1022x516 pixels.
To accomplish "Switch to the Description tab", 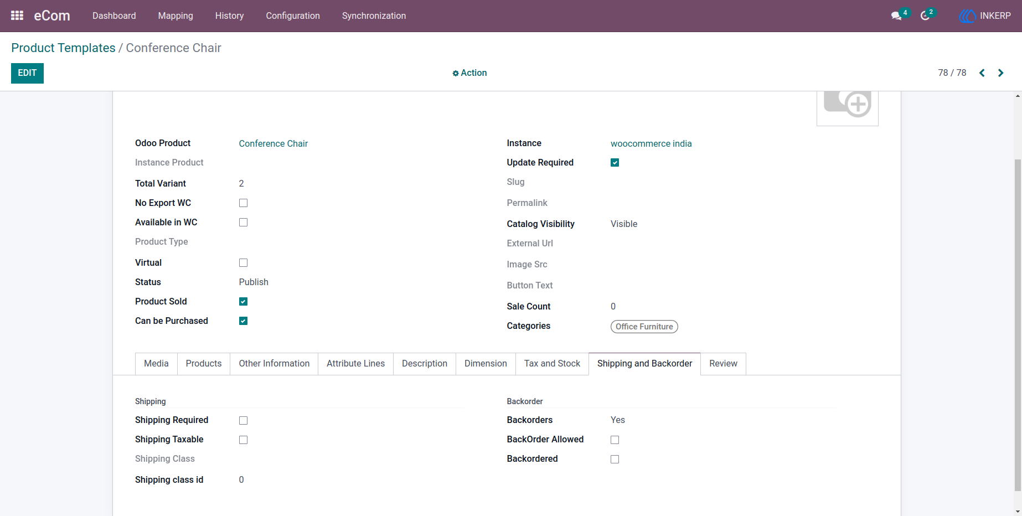I will tap(425, 364).
